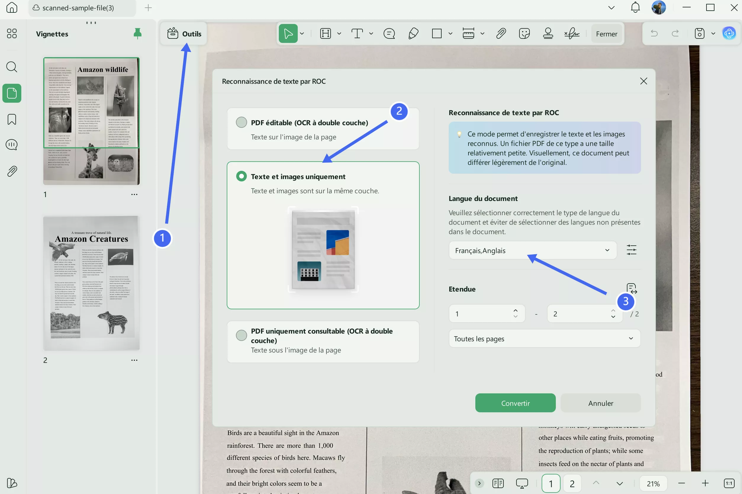Select page 2 Amazon Creatures thumbnail
742x494 pixels.
[x=91, y=283]
